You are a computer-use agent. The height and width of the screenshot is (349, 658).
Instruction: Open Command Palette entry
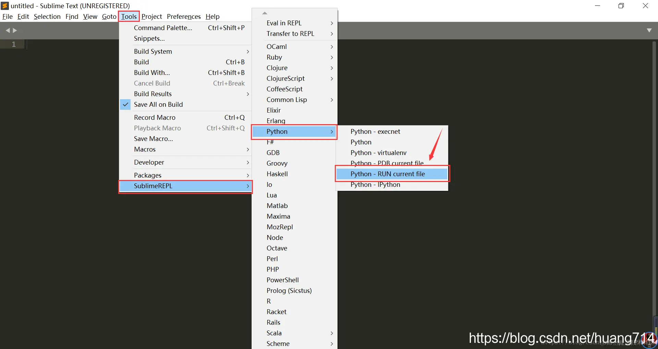click(x=185, y=28)
